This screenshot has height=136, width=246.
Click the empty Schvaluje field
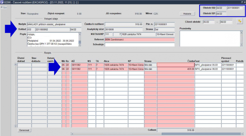[140, 45]
